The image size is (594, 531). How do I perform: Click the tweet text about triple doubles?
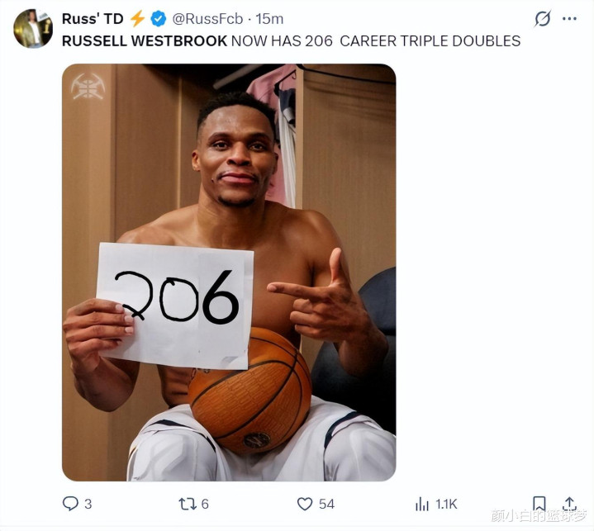tap(291, 41)
